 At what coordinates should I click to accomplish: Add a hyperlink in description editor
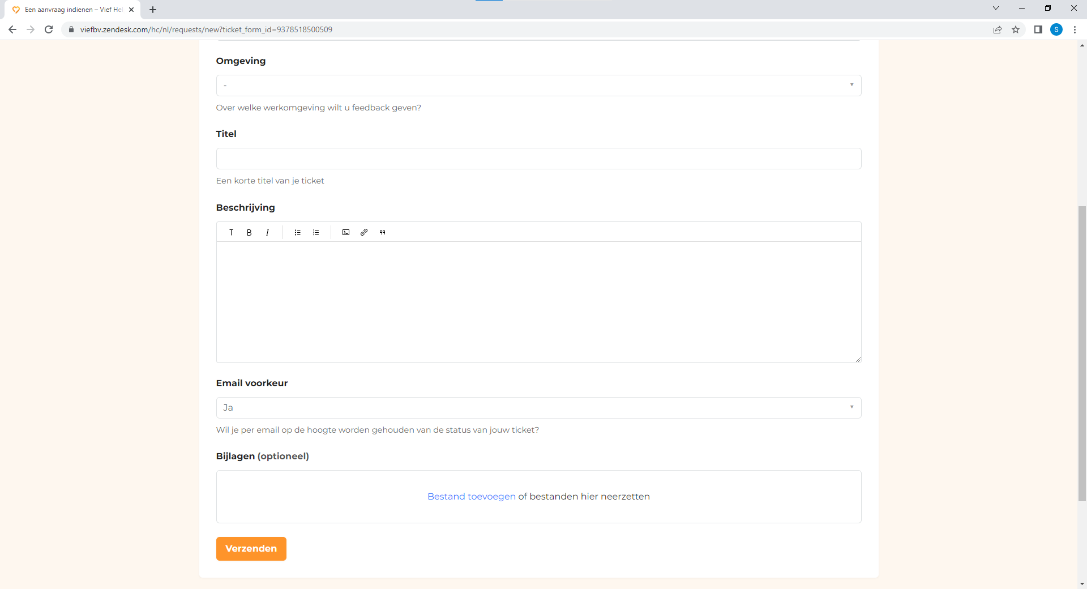coord(364,232)
